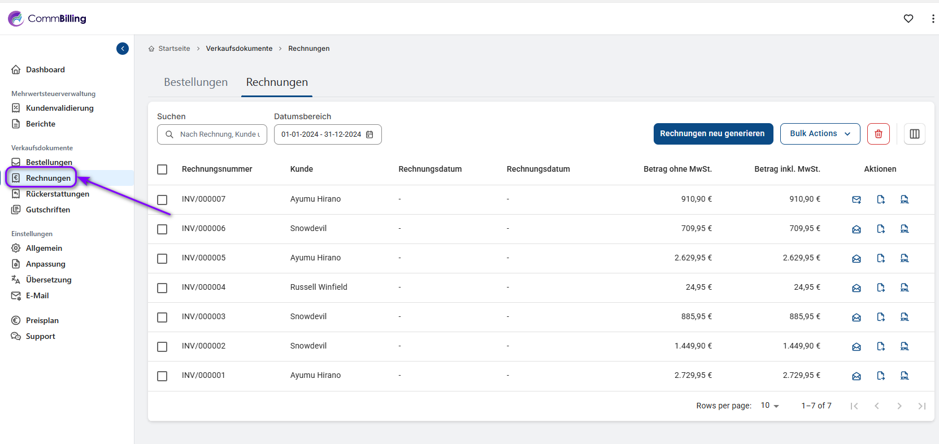The width and height of the screenshot is (939, 444).
Task: Switch to the Bestellungen tab
Action: 195,82
